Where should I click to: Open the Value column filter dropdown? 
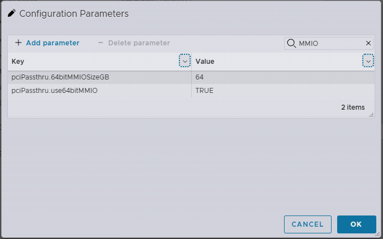coord(368,61)
